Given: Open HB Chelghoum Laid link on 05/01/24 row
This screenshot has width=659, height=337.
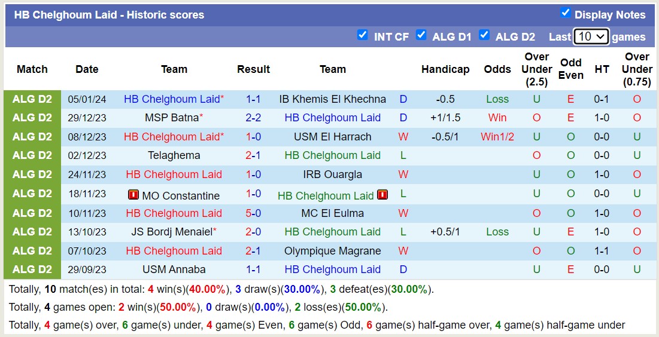Looking at the screenshot, I should 172,99.
